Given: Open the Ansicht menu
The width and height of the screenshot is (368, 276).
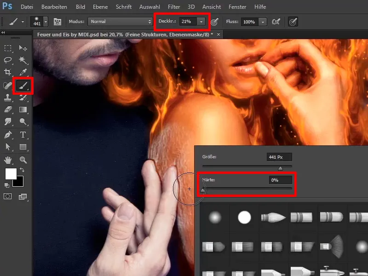Looking at the screenshot, I should 212,7.
